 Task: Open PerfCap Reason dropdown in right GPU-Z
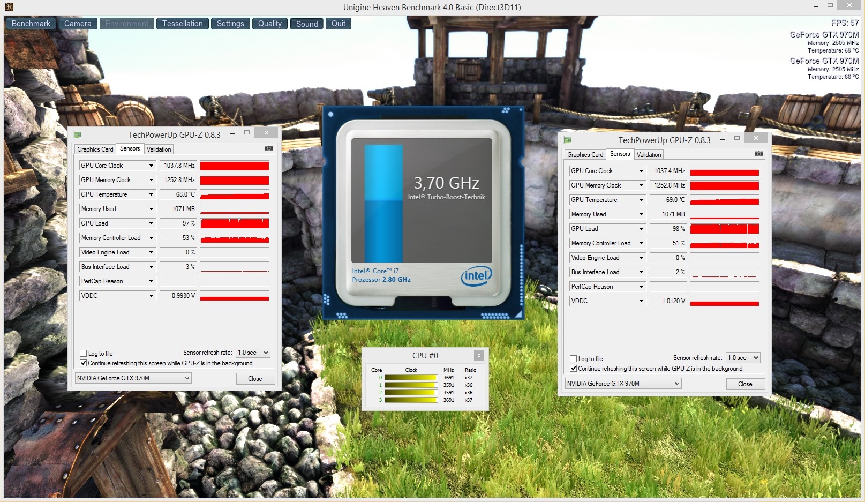(641, 287)
